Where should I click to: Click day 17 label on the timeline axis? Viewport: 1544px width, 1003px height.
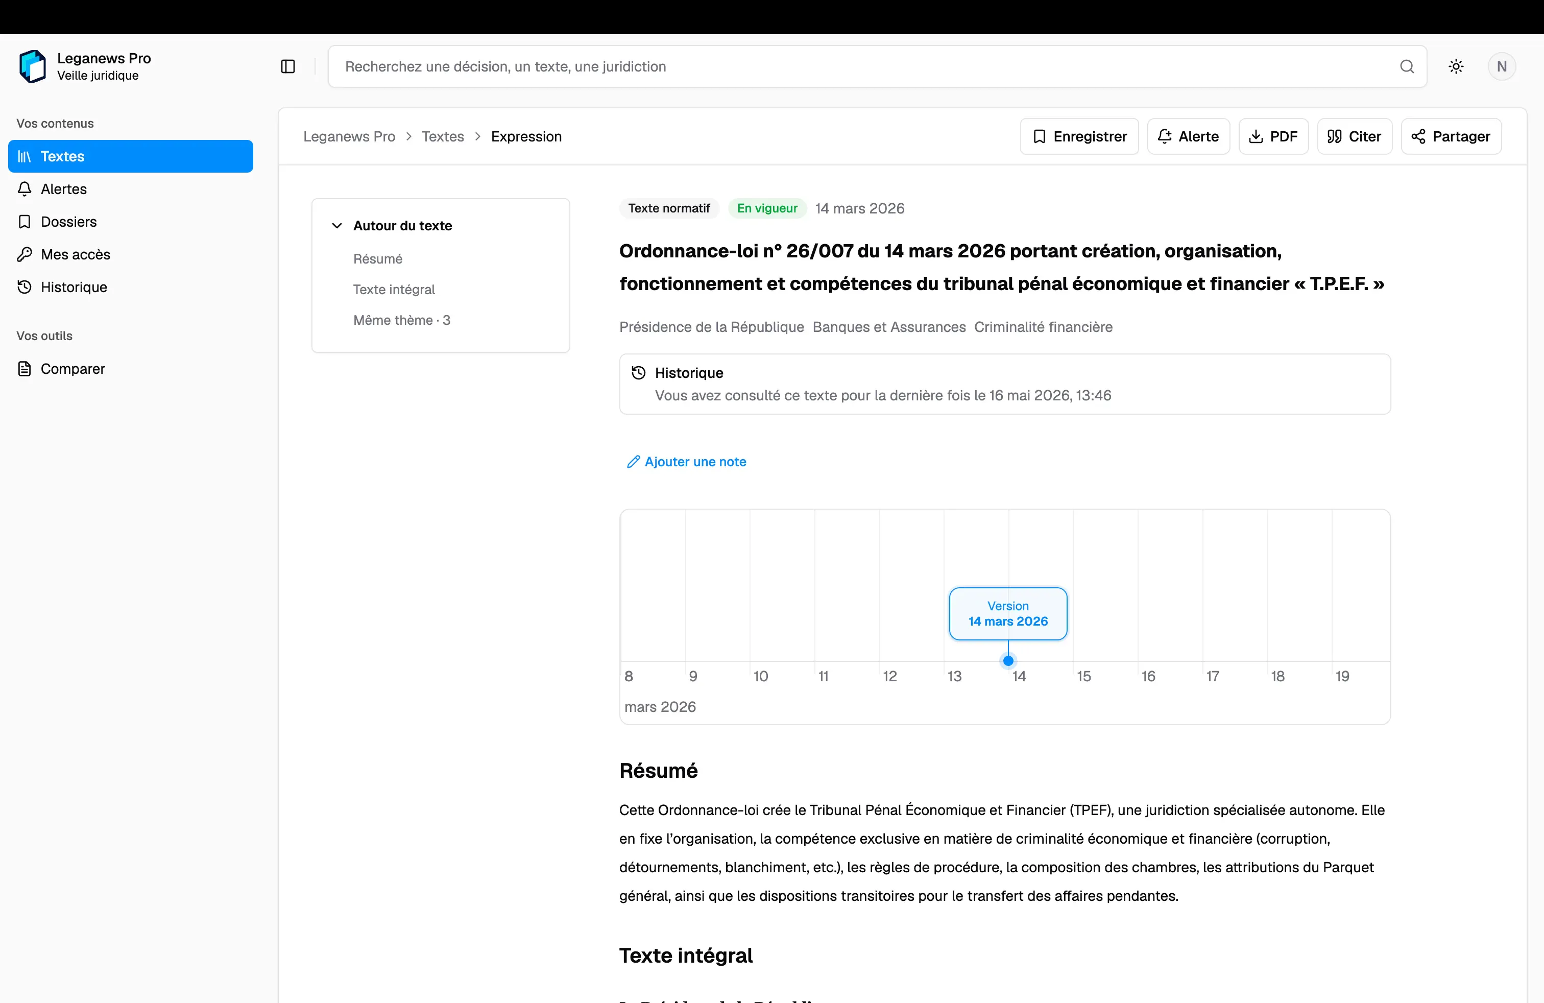[x=1213, y=676]
